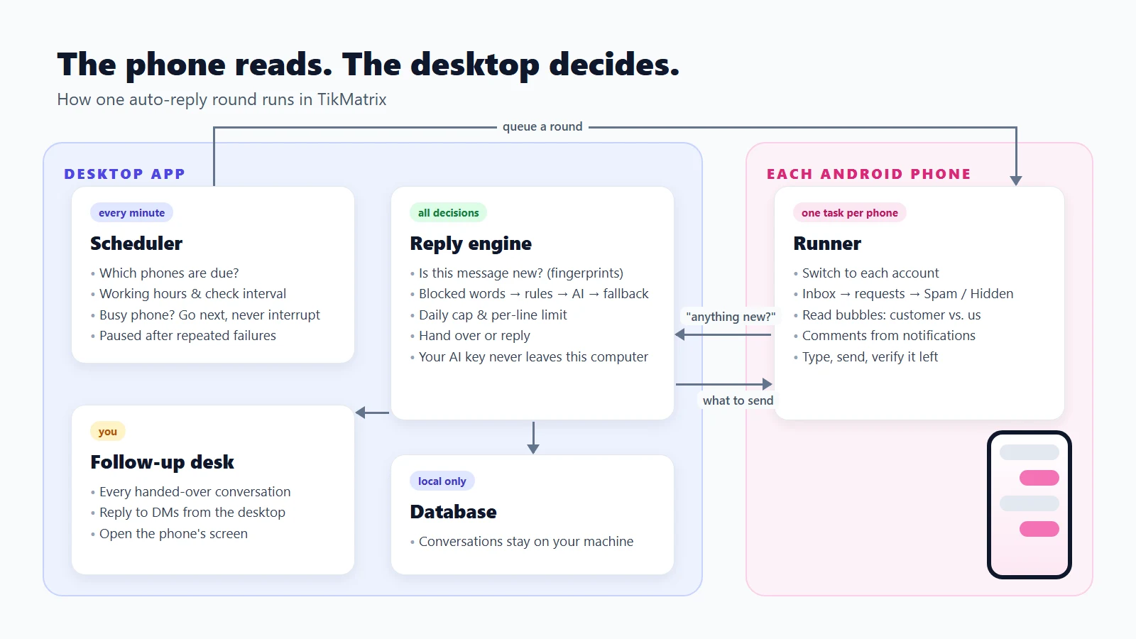Click the DESKTOP APP section label
Screen dimensions: 1136x639
(125, 174)
